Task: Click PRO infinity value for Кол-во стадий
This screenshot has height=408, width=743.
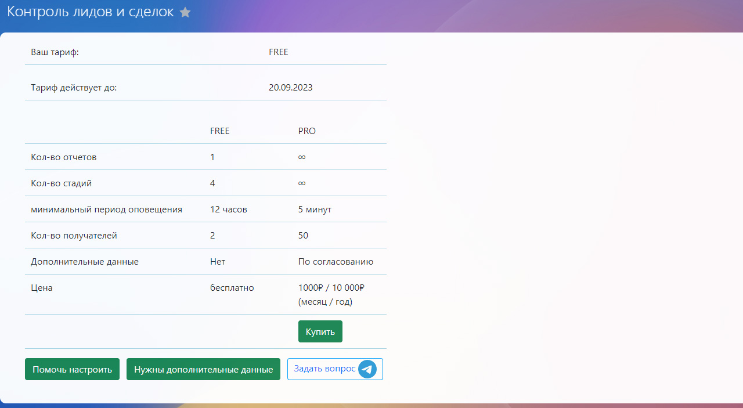Action: tap(302, 183)
